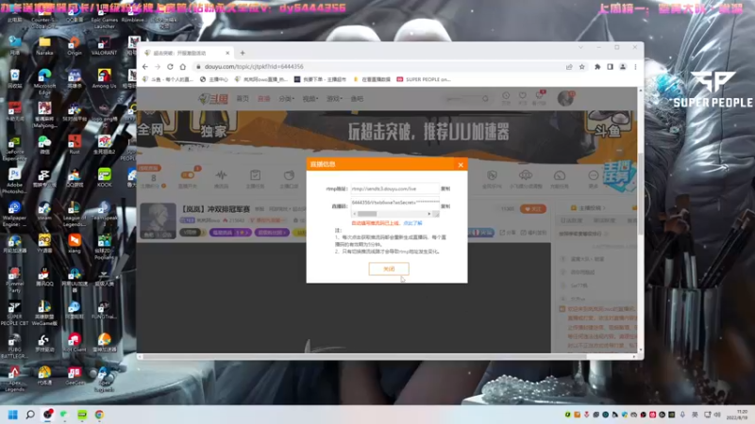Click the Douyu site search box
This screenshot has width=755, height=424.
(466, 99)
